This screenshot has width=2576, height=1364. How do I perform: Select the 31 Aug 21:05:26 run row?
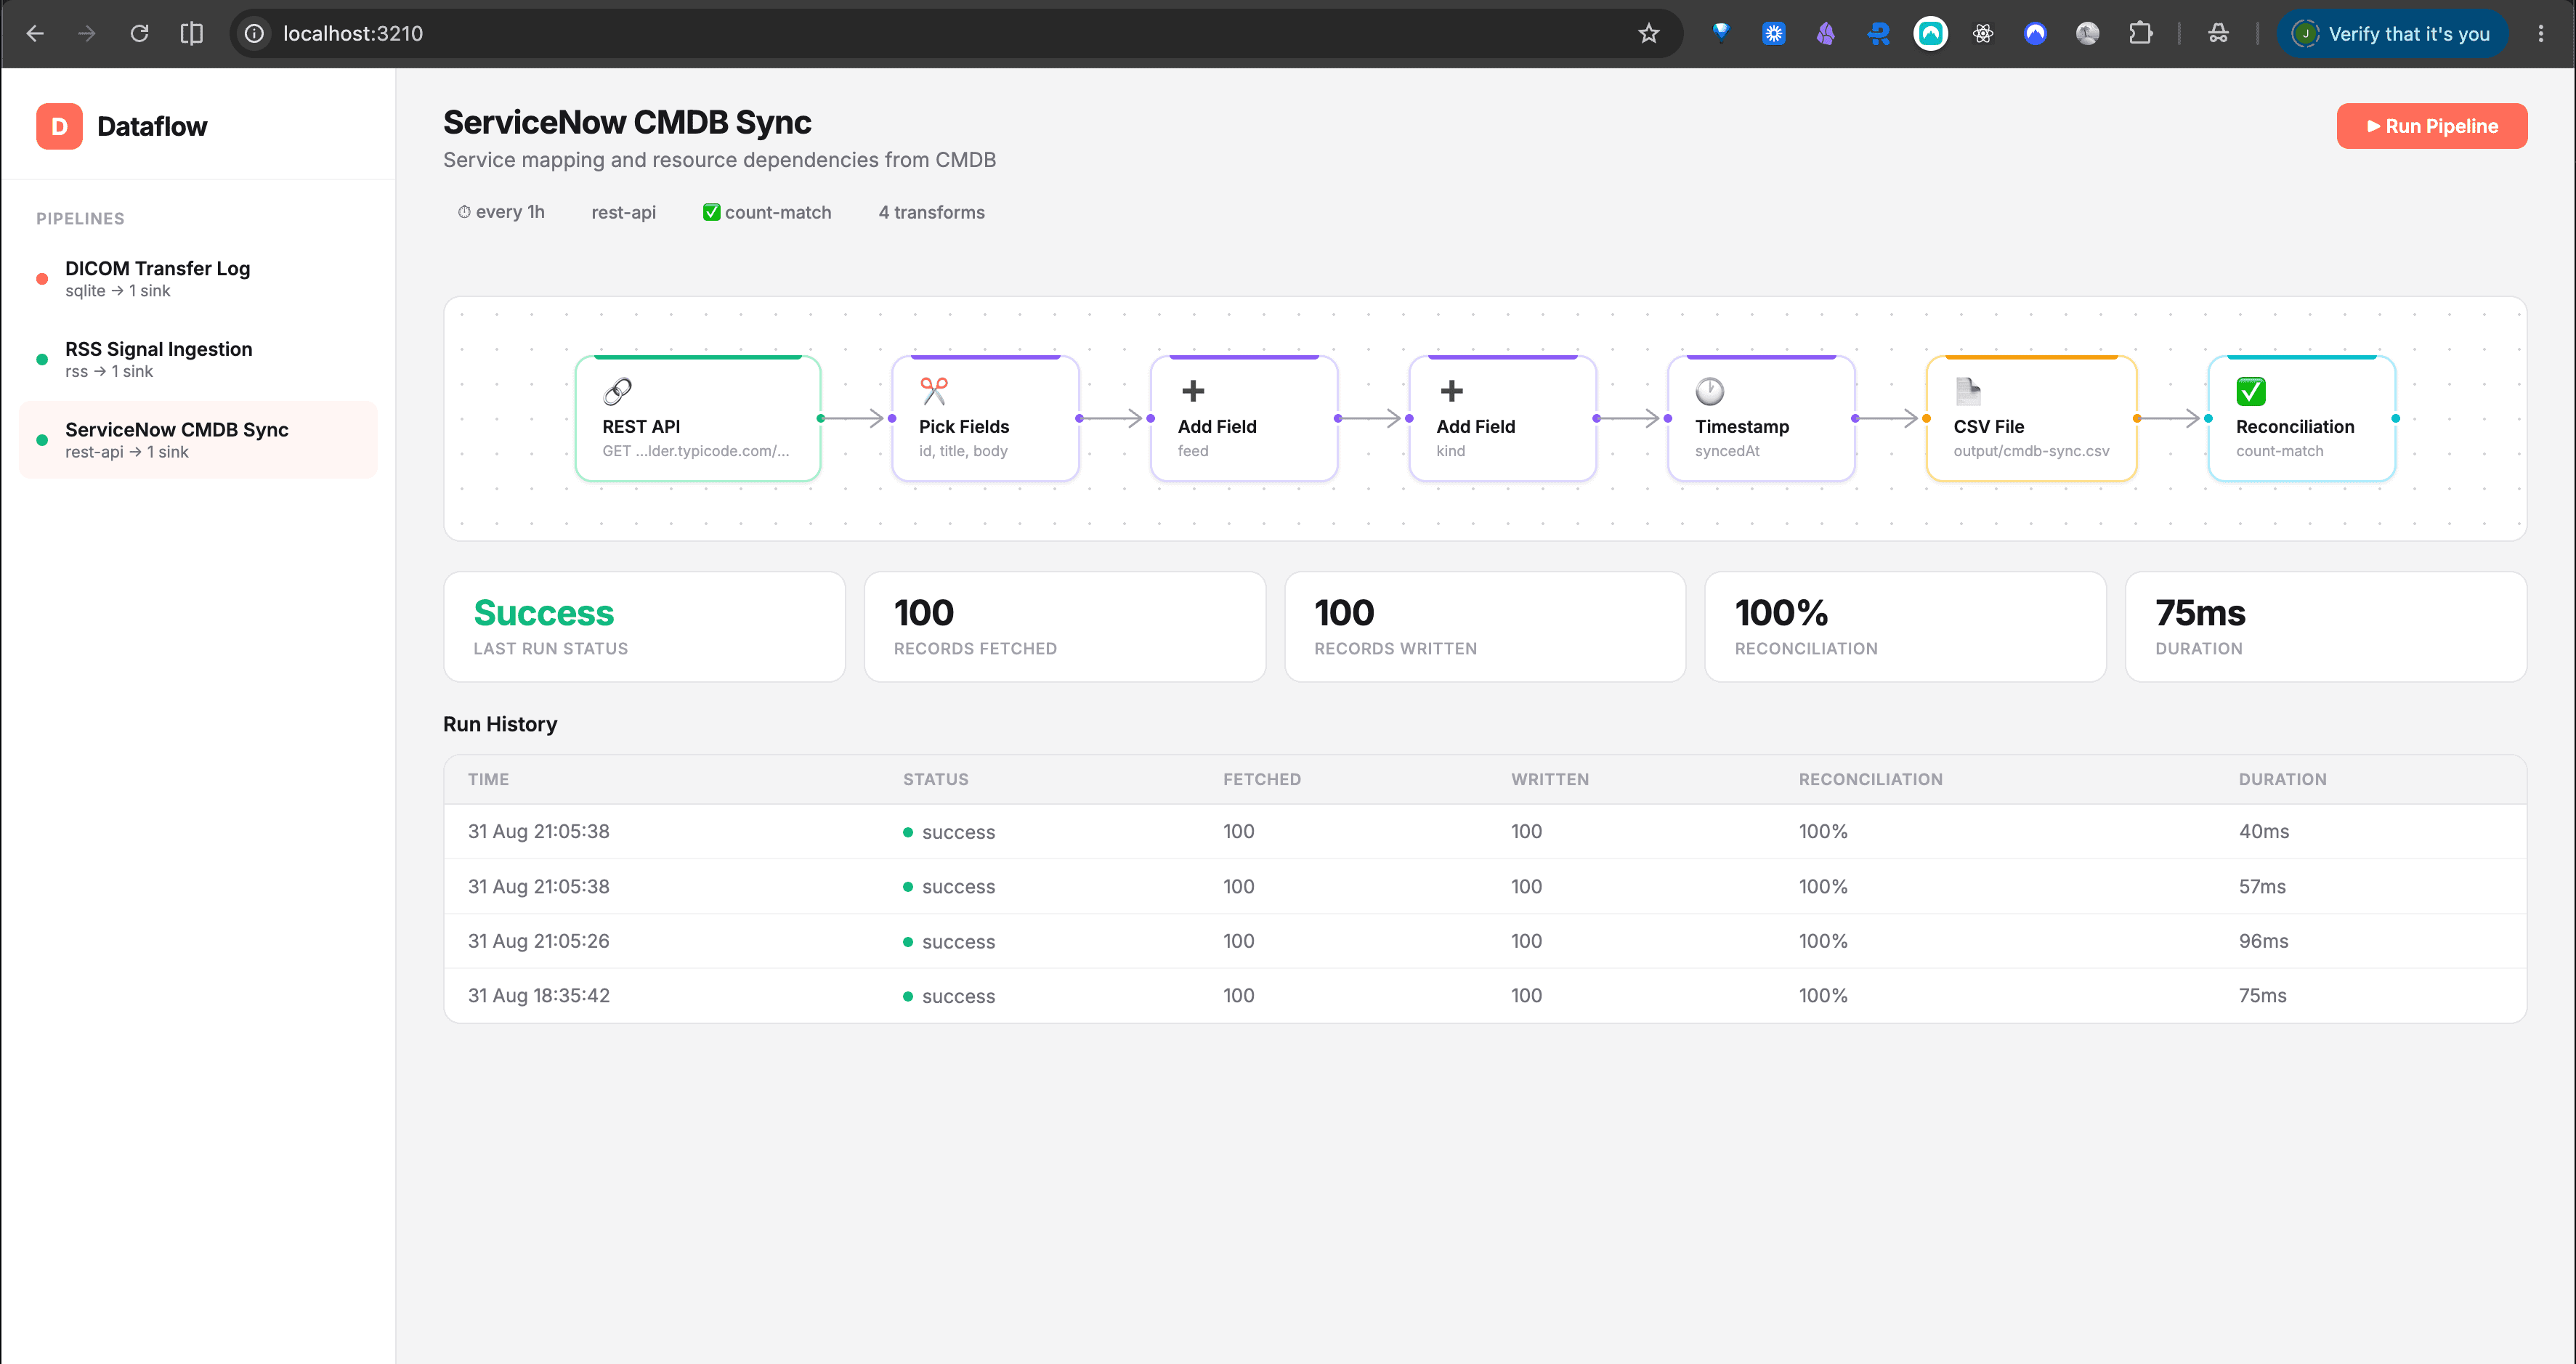tap(1485, 941)
